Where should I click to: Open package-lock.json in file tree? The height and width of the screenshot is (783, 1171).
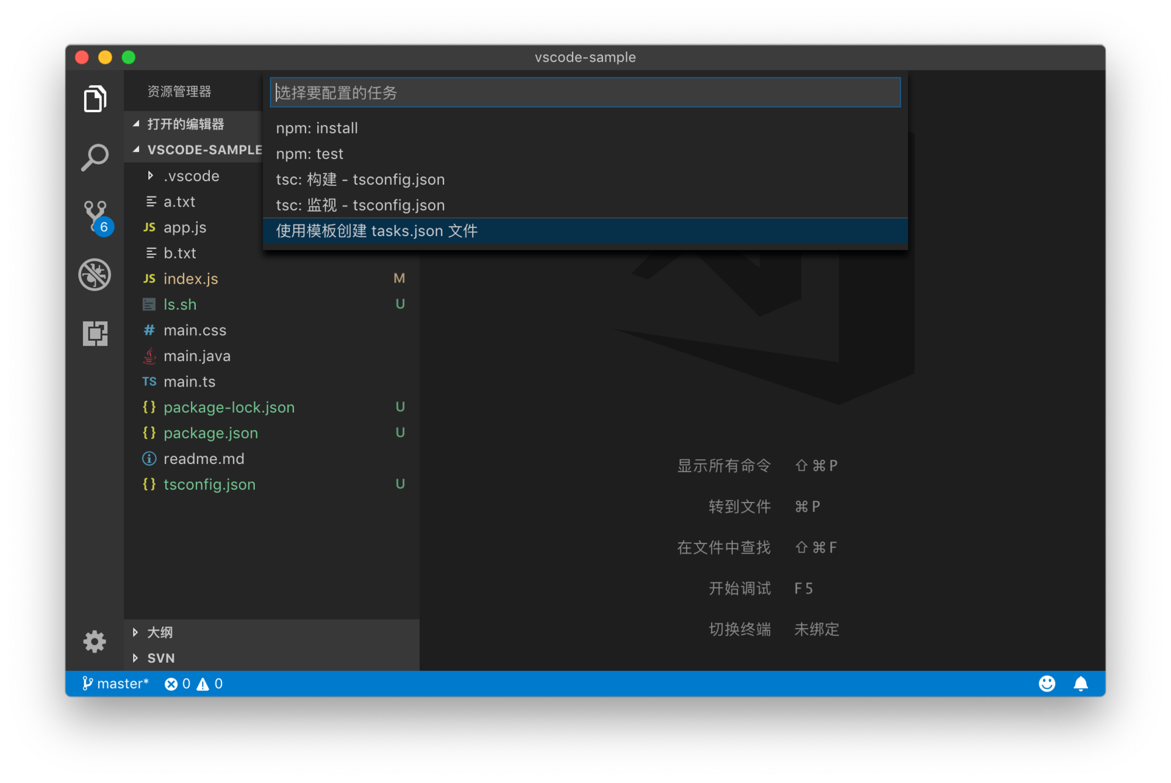229,407
